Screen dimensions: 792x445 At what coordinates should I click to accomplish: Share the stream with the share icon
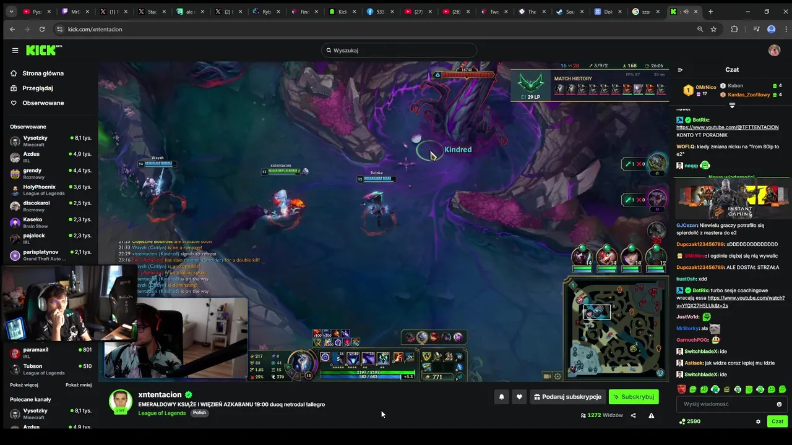pos(633,415)
